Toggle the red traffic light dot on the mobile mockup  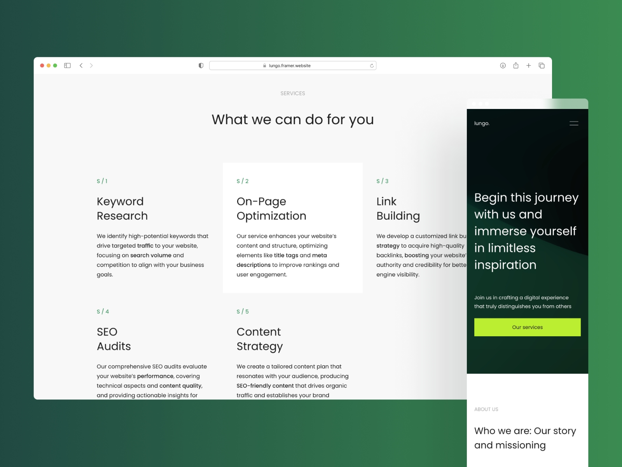[474, 104]
